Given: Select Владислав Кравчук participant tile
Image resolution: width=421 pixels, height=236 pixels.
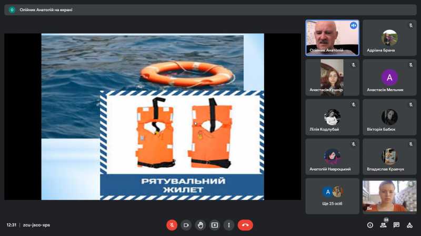Looking at the screenshot, I should coord(389,156).
